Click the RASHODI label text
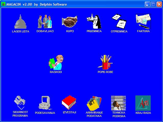163x122 pixels. click(x=56, y=72)
